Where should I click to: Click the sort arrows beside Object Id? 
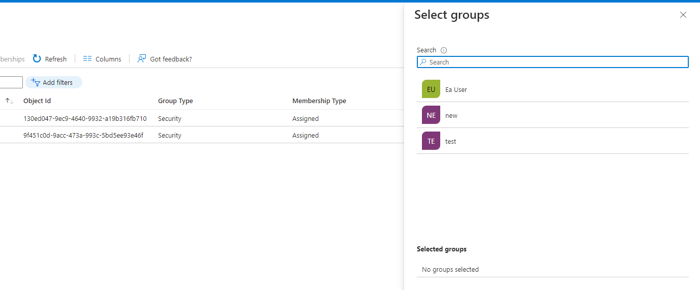pos(10,101)
